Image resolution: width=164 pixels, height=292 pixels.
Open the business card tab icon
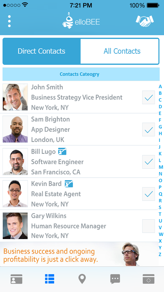pos(16,279)
